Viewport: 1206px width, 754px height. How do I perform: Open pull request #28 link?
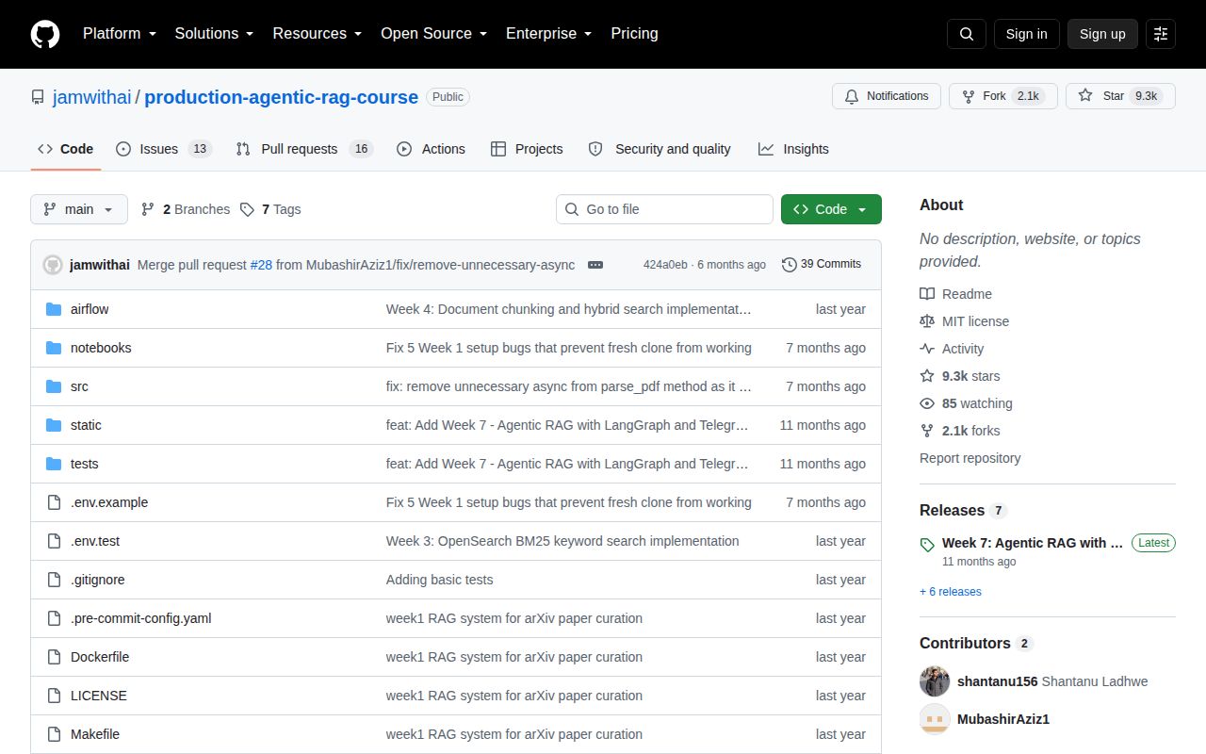[261, 265]
